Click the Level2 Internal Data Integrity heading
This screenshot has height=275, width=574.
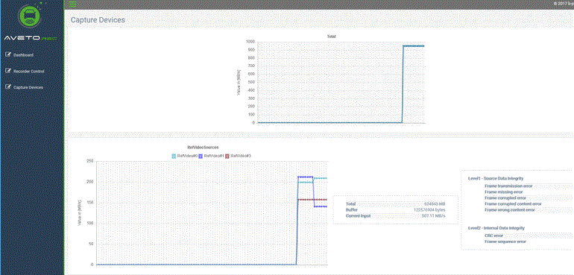496,228
